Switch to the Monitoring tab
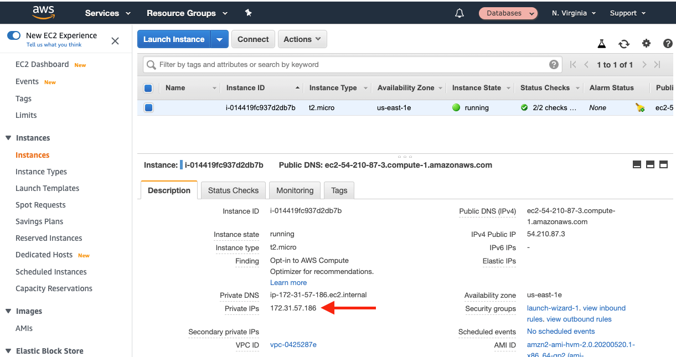This screenshot has height=357, width=676. click(295, 190)
